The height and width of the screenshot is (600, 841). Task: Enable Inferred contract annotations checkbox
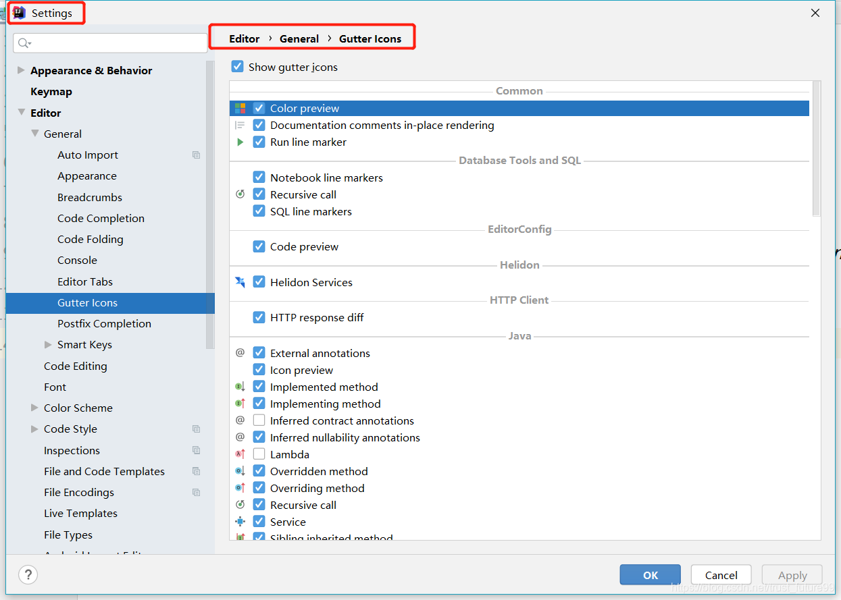[x=259, y=420]
